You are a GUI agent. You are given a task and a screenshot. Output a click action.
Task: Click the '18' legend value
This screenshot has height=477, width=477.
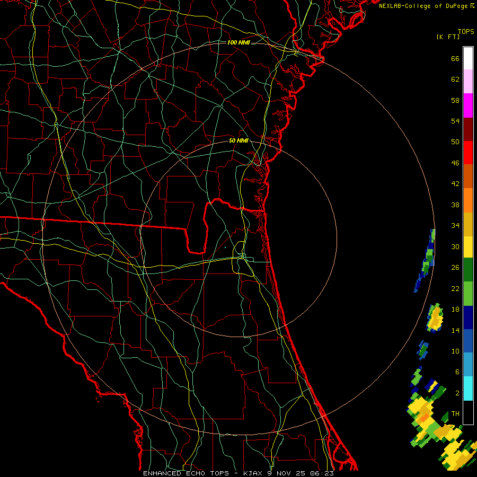click(455, 310)
